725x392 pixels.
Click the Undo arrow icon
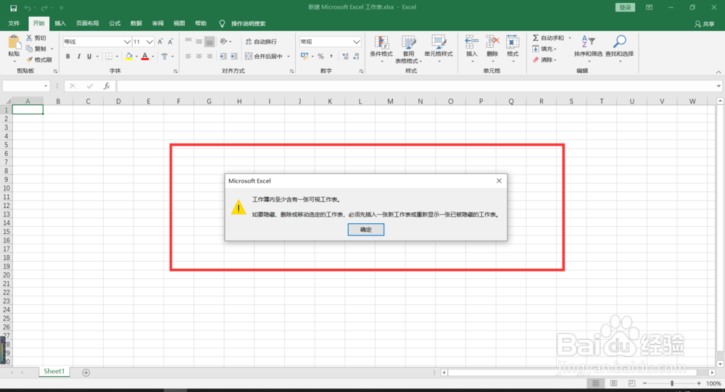click(28, 8)
